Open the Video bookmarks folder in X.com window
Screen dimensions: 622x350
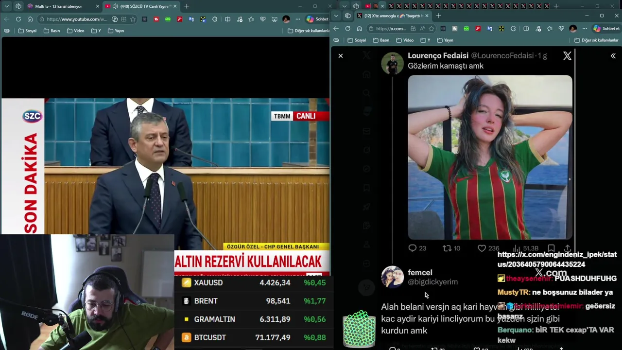(405, 40)
